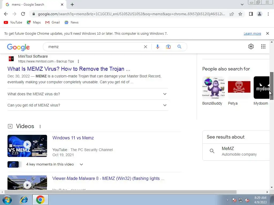Image resolution: width=274 pixels, height=205 pixels.
Task: Open Maps bookmark
Action: tap(33, 22)
